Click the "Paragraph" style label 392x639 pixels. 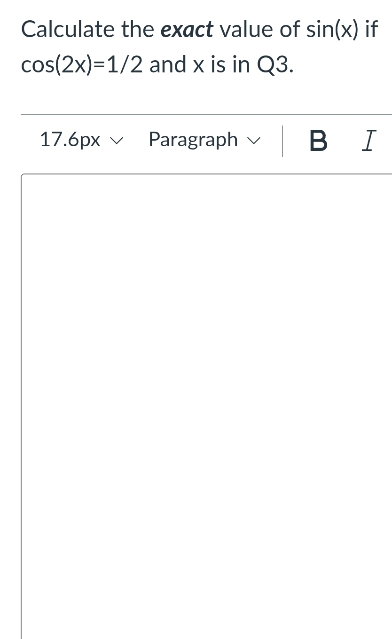coord(193,140)
